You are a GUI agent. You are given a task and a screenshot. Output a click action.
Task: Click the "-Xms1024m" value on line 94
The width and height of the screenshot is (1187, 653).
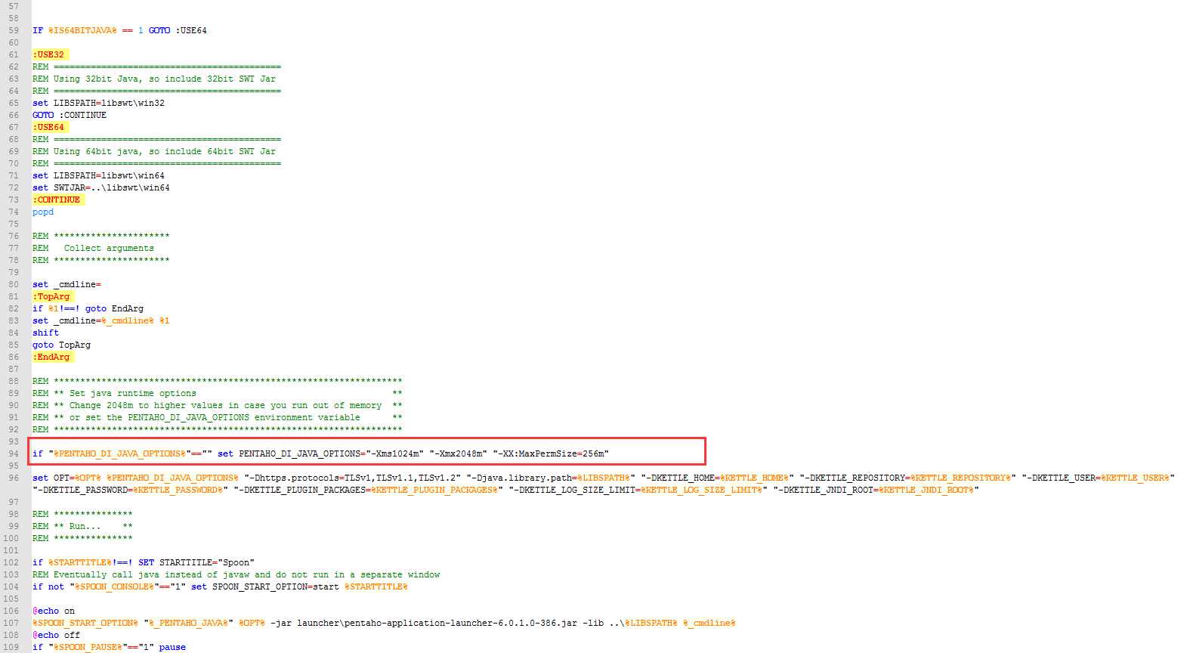[x=395, y=453]
